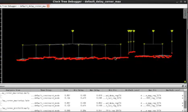Sort by the Min Pin column header
188x112 pixels.
pos(112,90)
